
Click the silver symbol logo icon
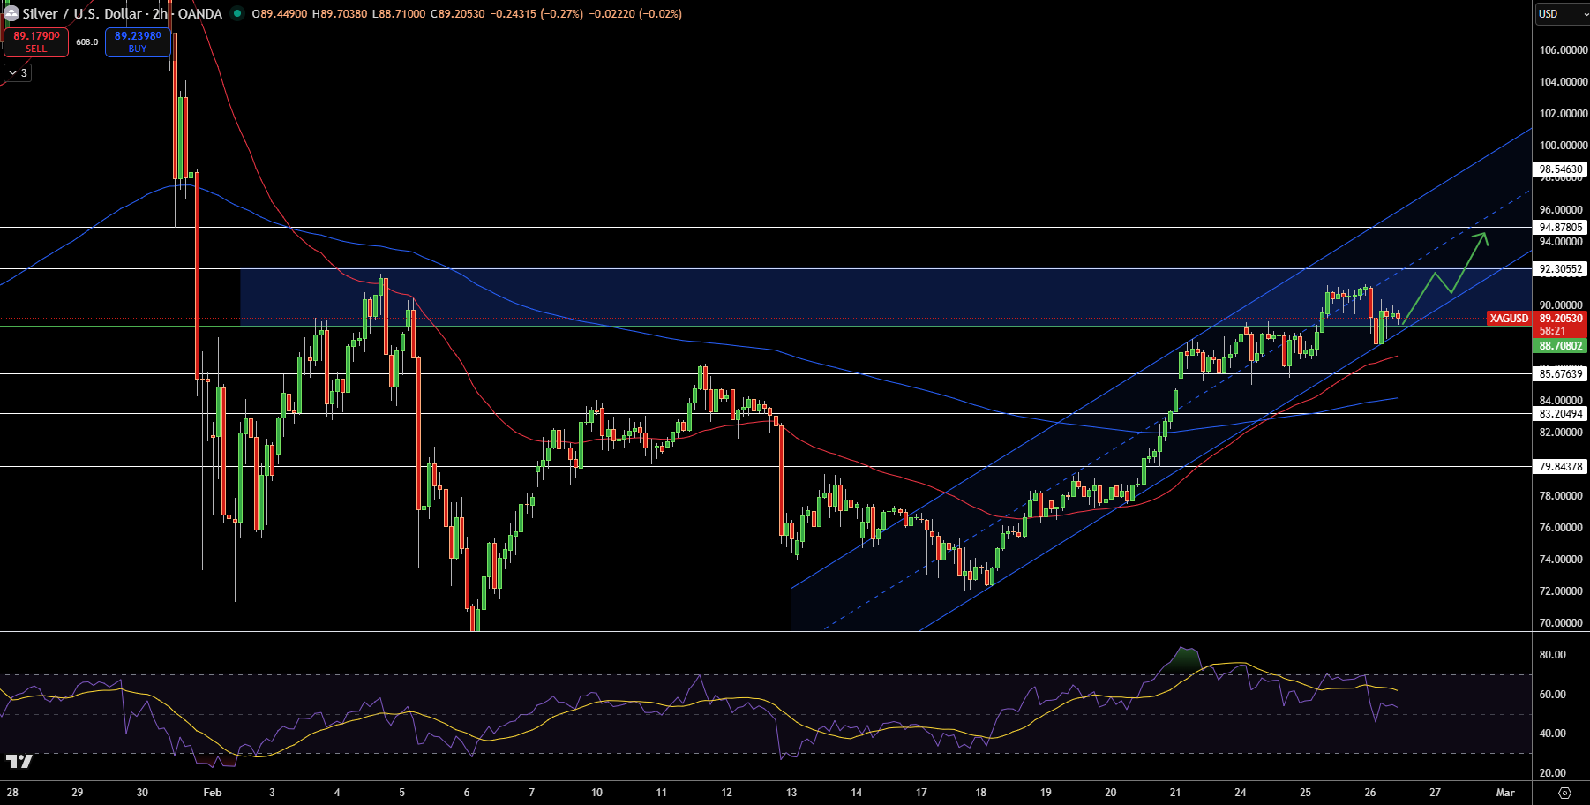(11, 13)
